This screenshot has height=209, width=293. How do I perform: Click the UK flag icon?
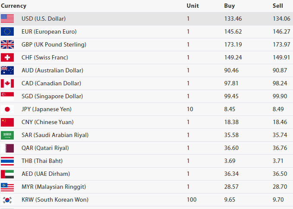coord(7,44)
